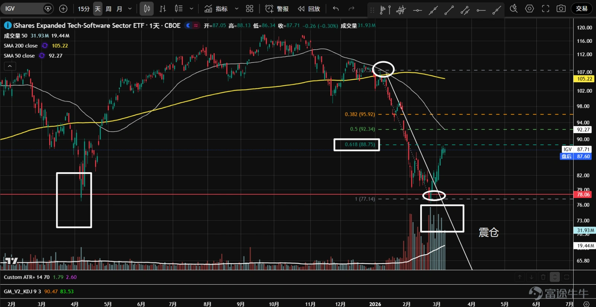Select the 月 monthly timeframe
This screenshot has height=307, width=596.
point(120,9)
